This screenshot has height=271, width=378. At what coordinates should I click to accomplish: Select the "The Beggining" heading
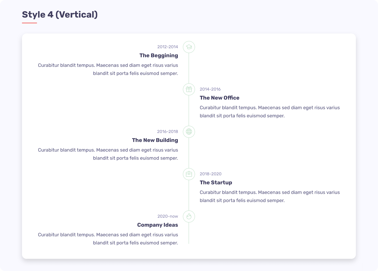coord(159,55)
